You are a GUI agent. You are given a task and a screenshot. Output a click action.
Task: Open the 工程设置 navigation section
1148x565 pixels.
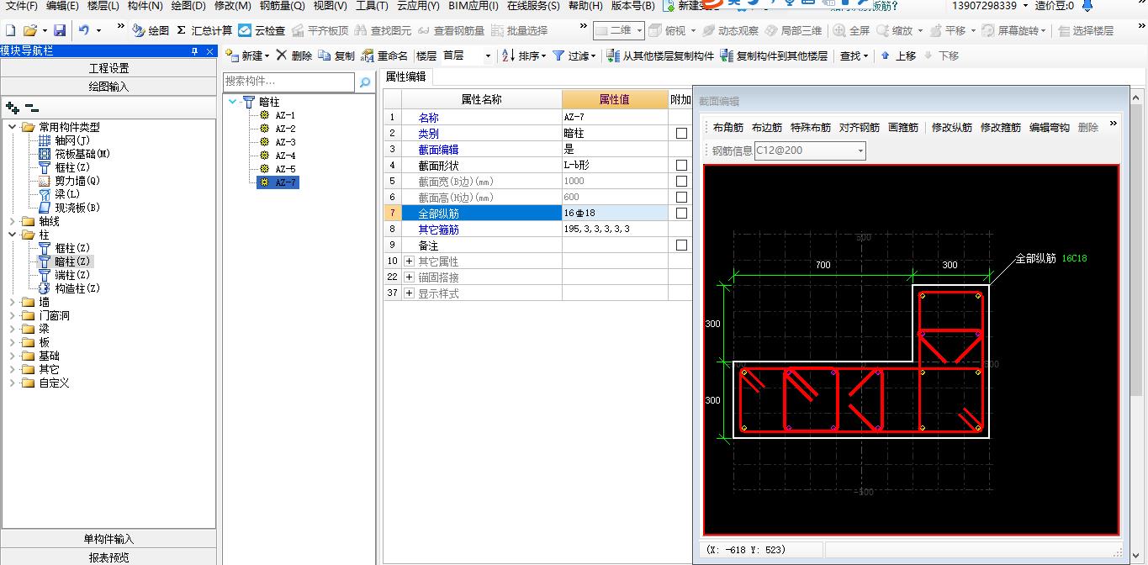pyautogui.click(x=108, y=68)
